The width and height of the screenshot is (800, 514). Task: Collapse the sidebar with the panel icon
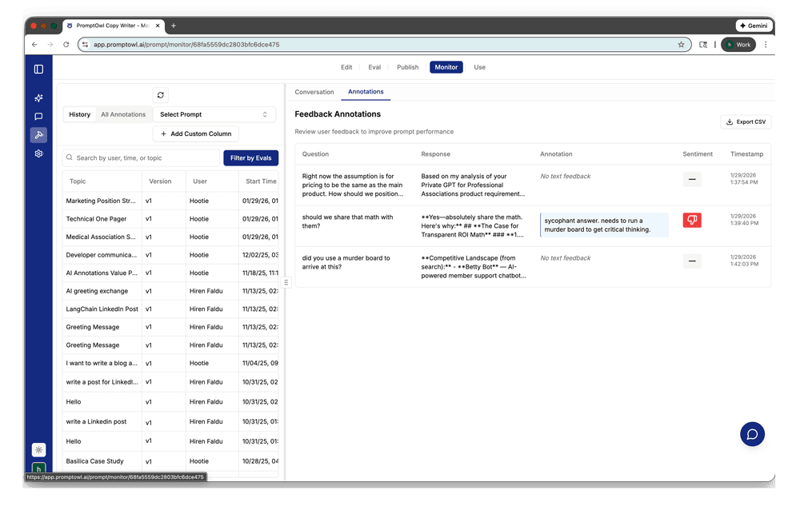point(38,69)
